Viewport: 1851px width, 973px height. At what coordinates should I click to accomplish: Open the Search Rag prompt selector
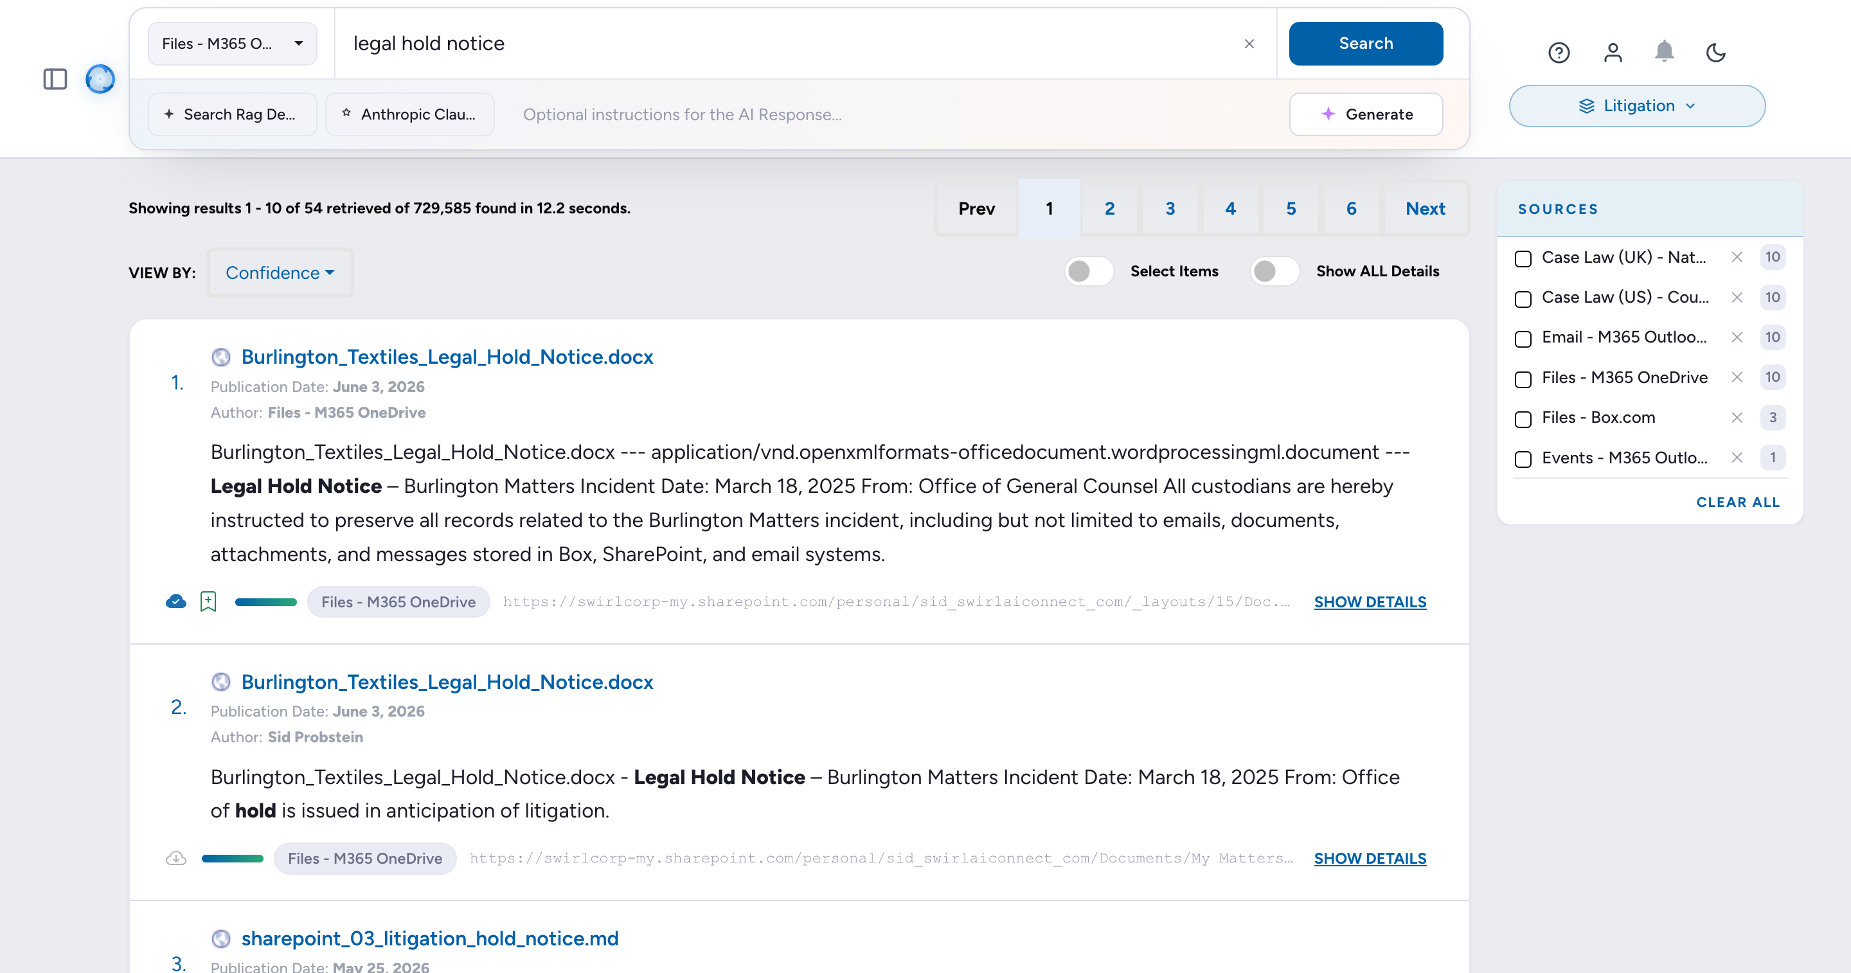(x=232, y=114)
